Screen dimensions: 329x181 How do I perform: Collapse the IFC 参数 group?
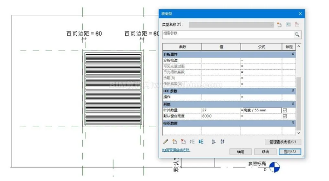pyautogui.click(x=293, y=90)
